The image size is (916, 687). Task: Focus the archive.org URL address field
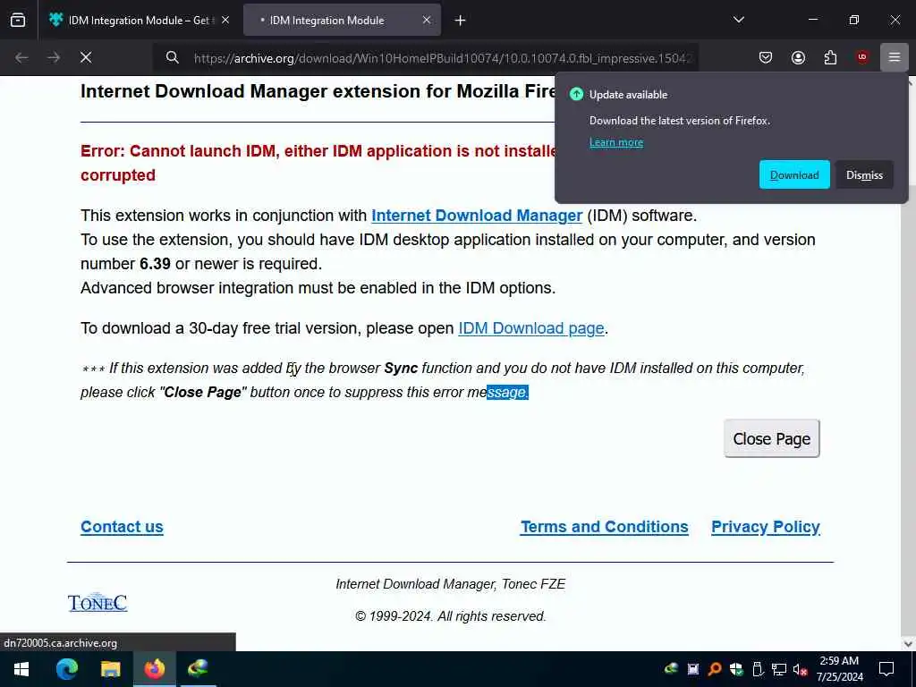(x=442, y=58)
